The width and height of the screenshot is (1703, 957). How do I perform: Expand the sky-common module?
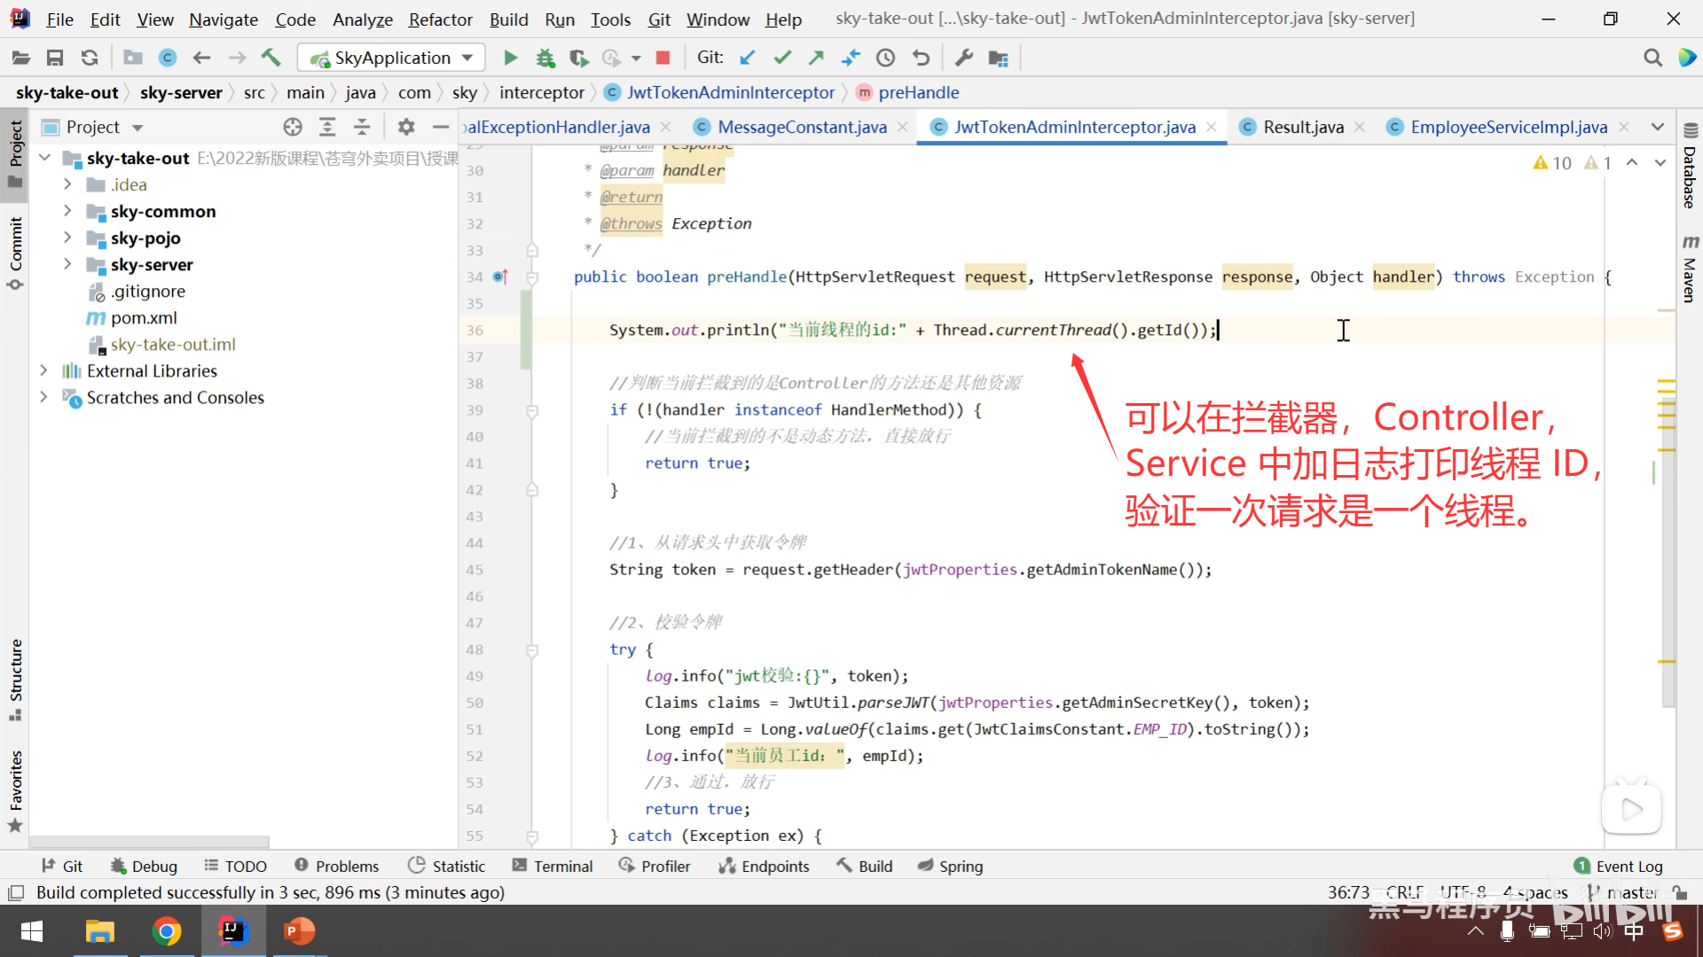(x=67, y=212)
